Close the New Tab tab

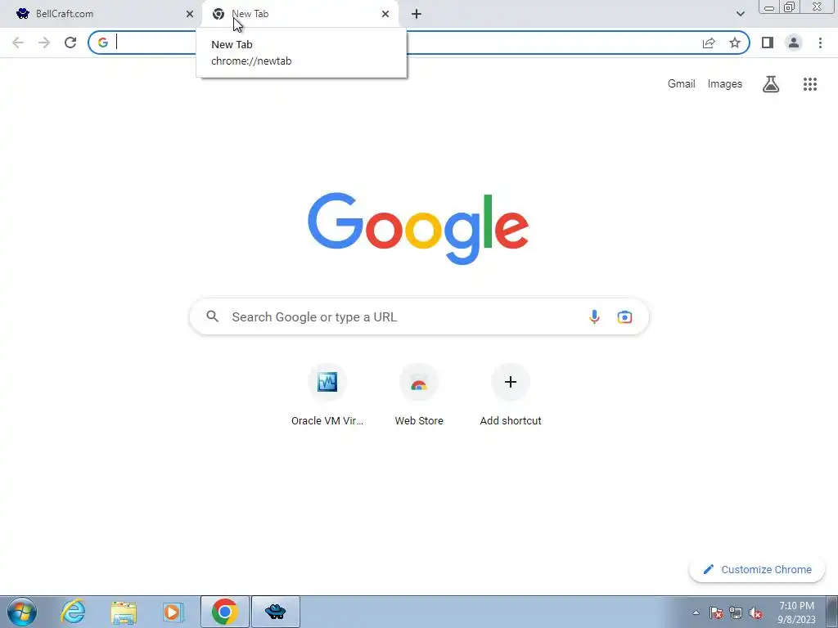(x=385, y=14)
